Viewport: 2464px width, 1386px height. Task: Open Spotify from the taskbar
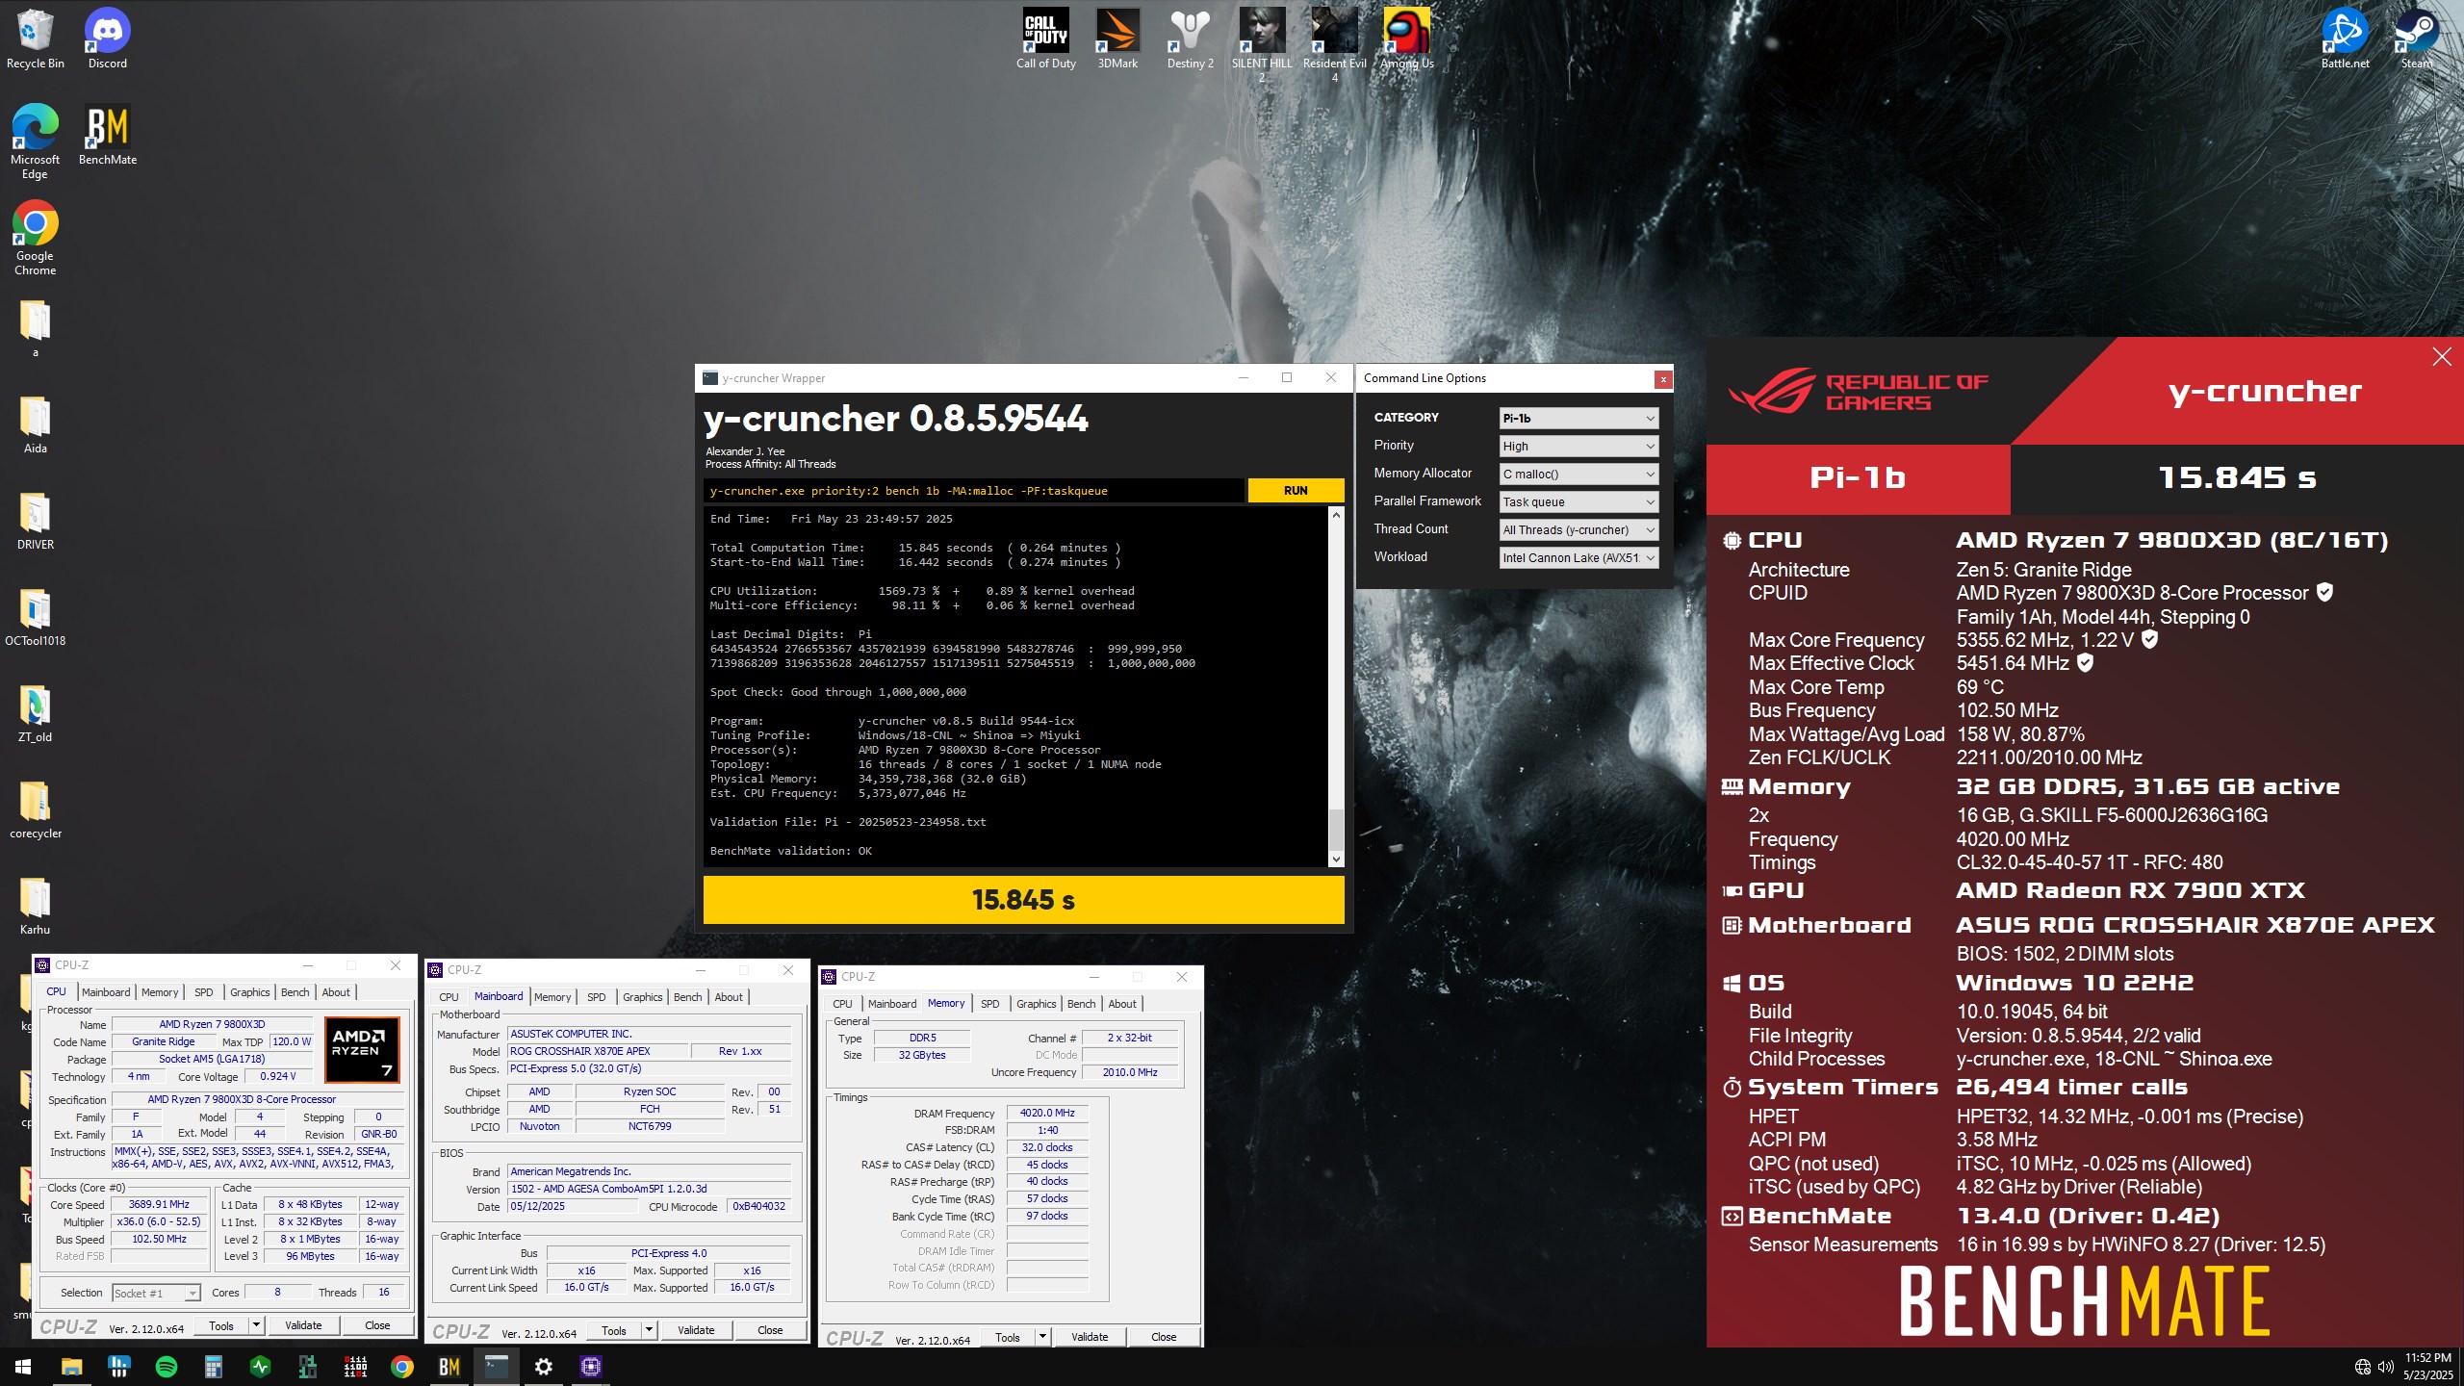(166, 1366)
